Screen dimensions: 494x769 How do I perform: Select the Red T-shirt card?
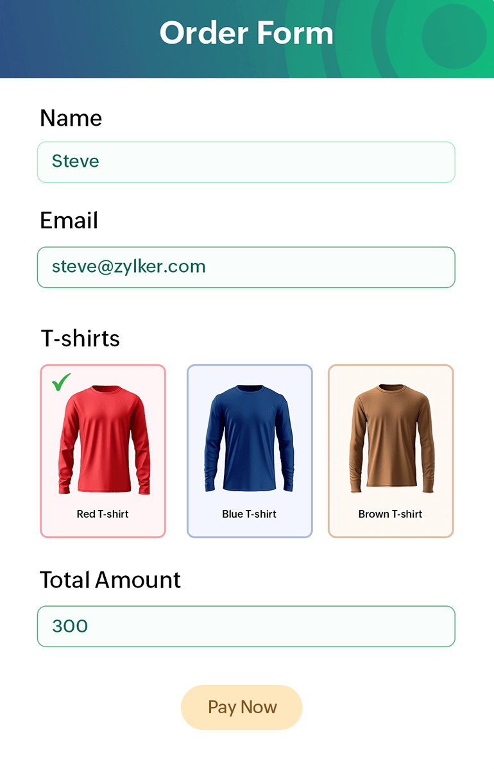tap(103, 451)
